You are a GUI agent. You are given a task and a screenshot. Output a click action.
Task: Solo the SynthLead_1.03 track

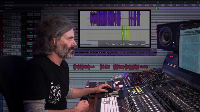click(x=8, y=46)
